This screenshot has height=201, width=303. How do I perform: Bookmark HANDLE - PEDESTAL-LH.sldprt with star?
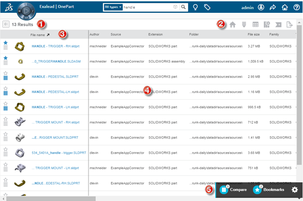point(6,88)
